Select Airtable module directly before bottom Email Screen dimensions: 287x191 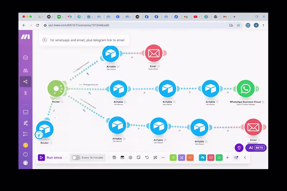pyautogui.click(x=199, y=128)
